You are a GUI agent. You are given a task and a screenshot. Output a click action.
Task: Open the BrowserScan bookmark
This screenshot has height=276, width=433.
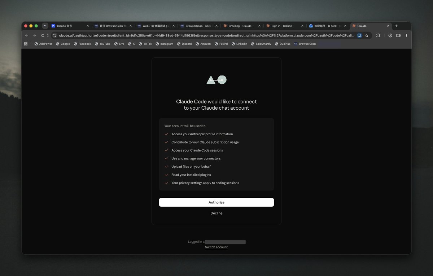(x=305, y=44)
